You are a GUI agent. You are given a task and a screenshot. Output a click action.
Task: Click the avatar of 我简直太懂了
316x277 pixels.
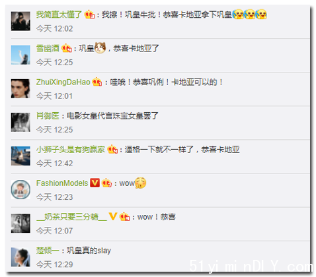[20, 21]
